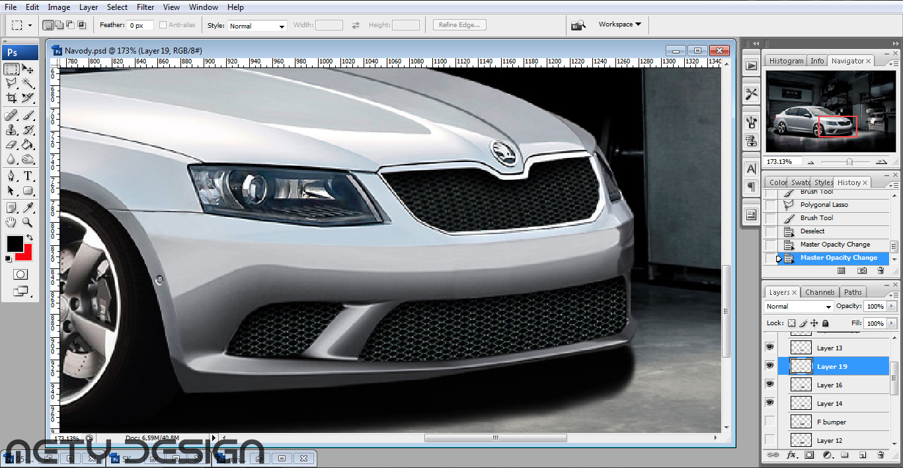Toggle the Anti-alias checkbox

click(163, 25)
